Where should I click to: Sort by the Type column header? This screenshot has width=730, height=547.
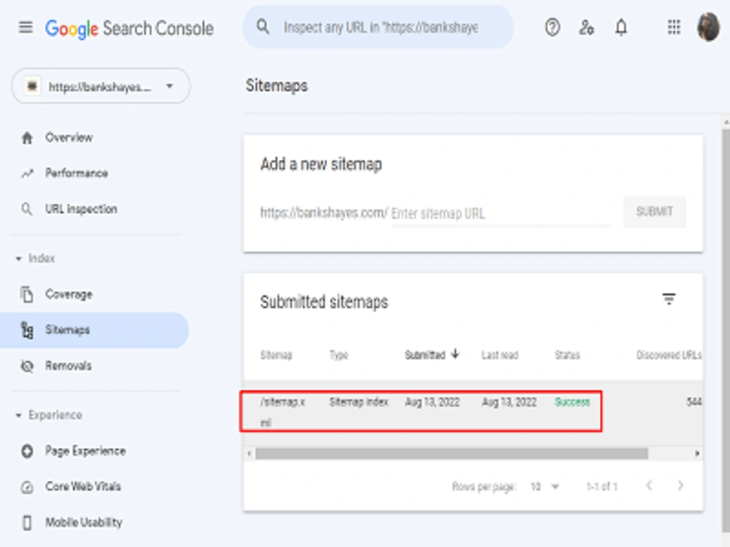339,355
